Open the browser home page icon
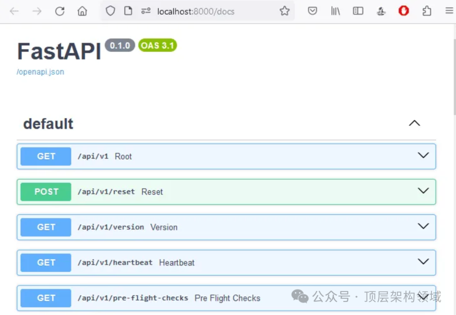This screenshot has width=456, height=315. click(x=82, y=11)
